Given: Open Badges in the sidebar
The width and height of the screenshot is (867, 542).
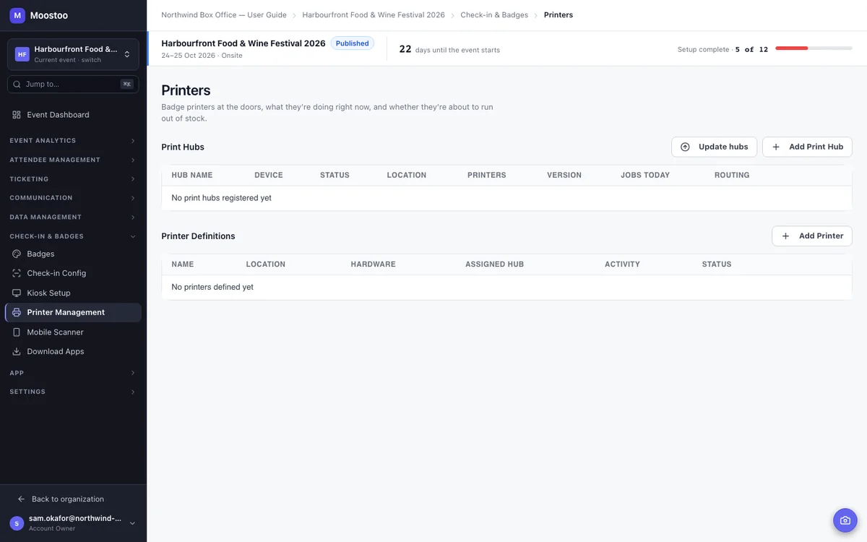Looking at the screenshot, I should click(73, 254).
